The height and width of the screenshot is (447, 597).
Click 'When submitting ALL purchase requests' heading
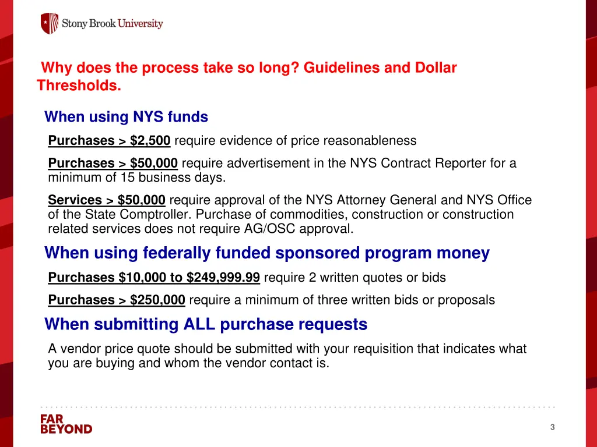206,324
